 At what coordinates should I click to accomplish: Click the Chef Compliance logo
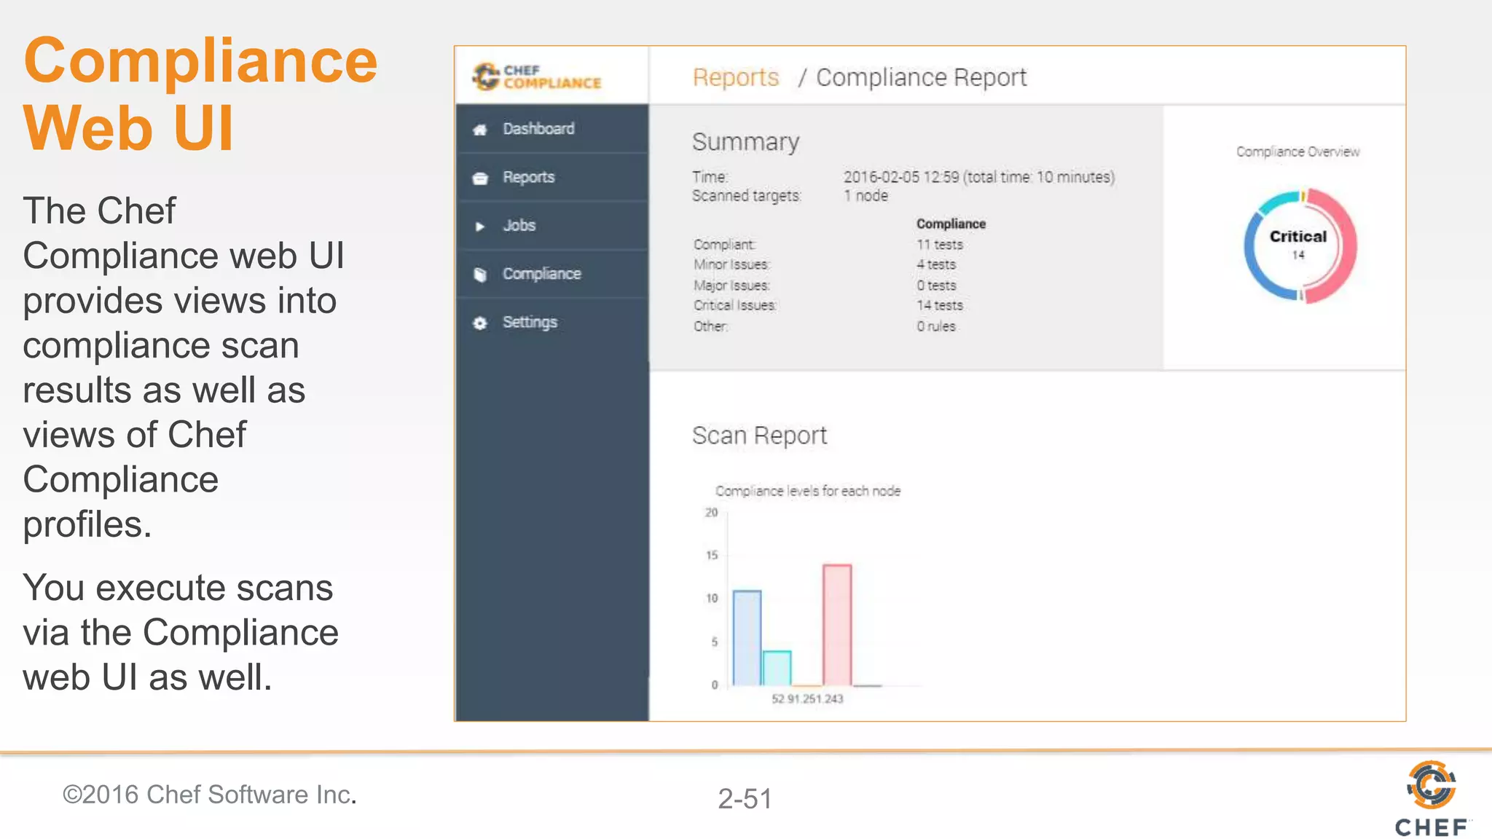click(537, 76)
